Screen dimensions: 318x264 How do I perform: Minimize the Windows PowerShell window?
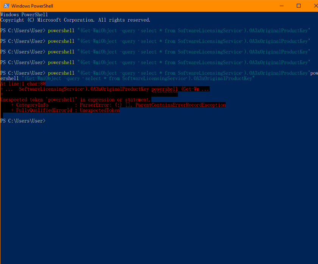click(282, 6)
